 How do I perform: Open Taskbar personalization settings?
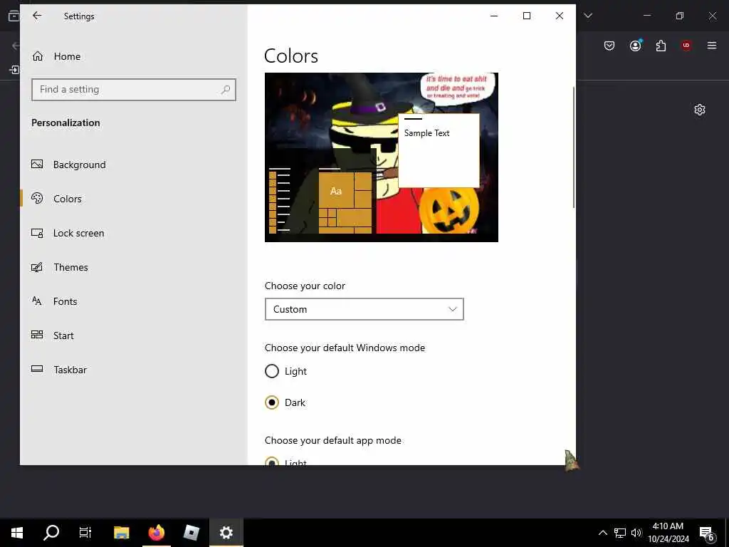click(134, 370)
